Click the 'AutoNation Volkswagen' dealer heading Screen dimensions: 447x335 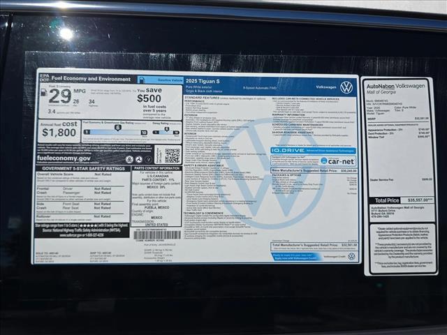pos(396,86)
